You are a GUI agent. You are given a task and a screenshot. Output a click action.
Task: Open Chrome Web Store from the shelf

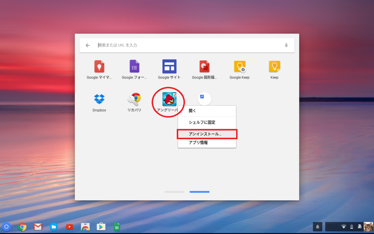click(85, 227)
